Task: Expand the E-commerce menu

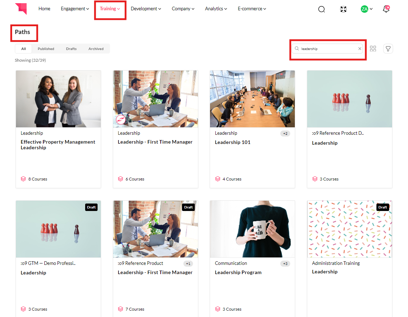Action: 252,9
